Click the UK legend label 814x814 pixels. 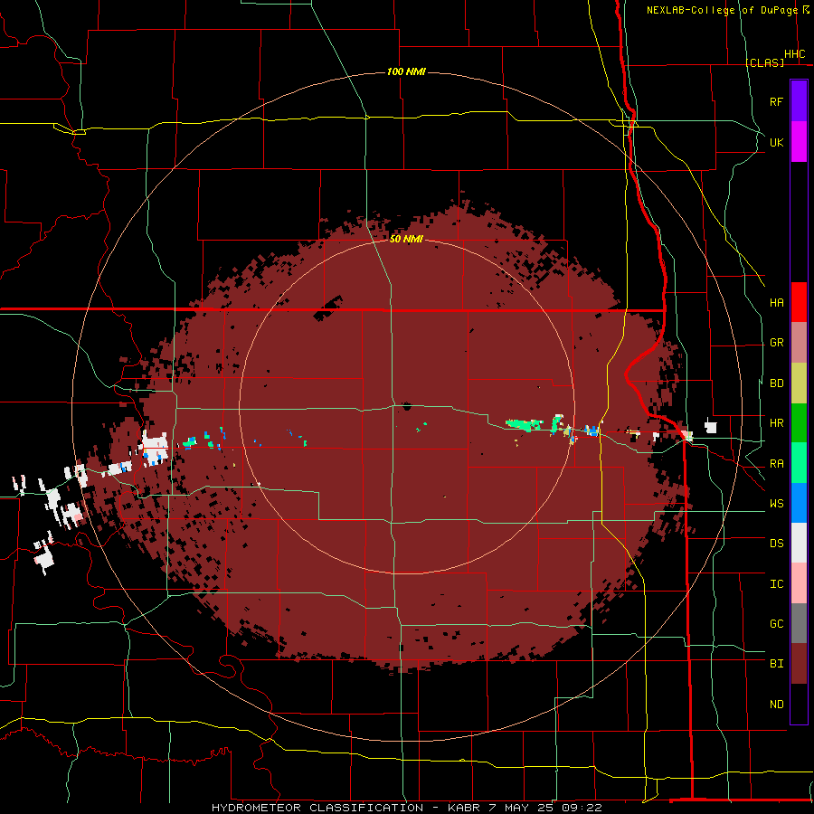pyautogui.click(x=776, y=142)
